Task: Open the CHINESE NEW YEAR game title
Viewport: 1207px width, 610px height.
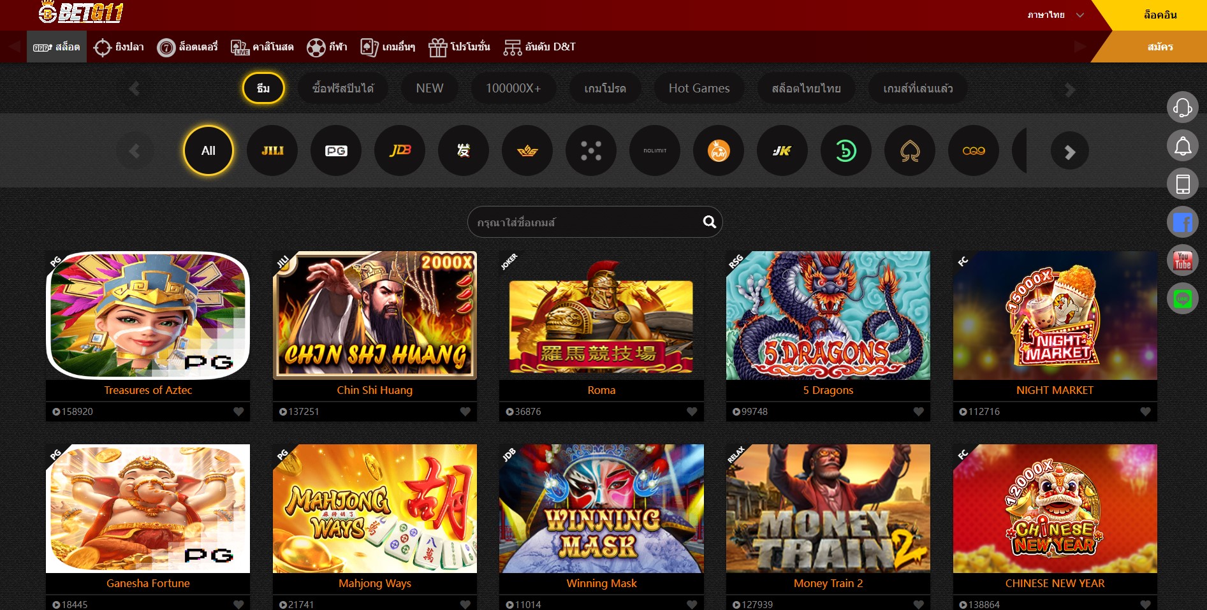Action: click(x=1055, y=583)
